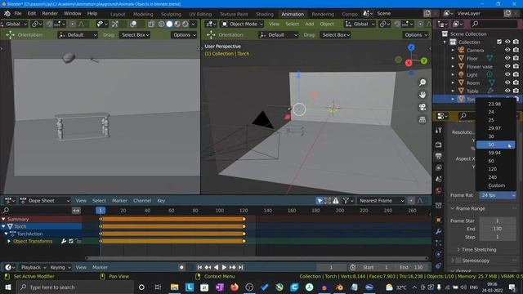Switch perspective/orthographic grid gizmo
The height and width of the screenshot is (294, 523).
422,119
